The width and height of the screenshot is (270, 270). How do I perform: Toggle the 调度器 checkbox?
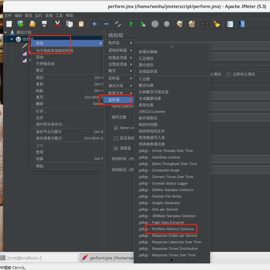(116, 148)
